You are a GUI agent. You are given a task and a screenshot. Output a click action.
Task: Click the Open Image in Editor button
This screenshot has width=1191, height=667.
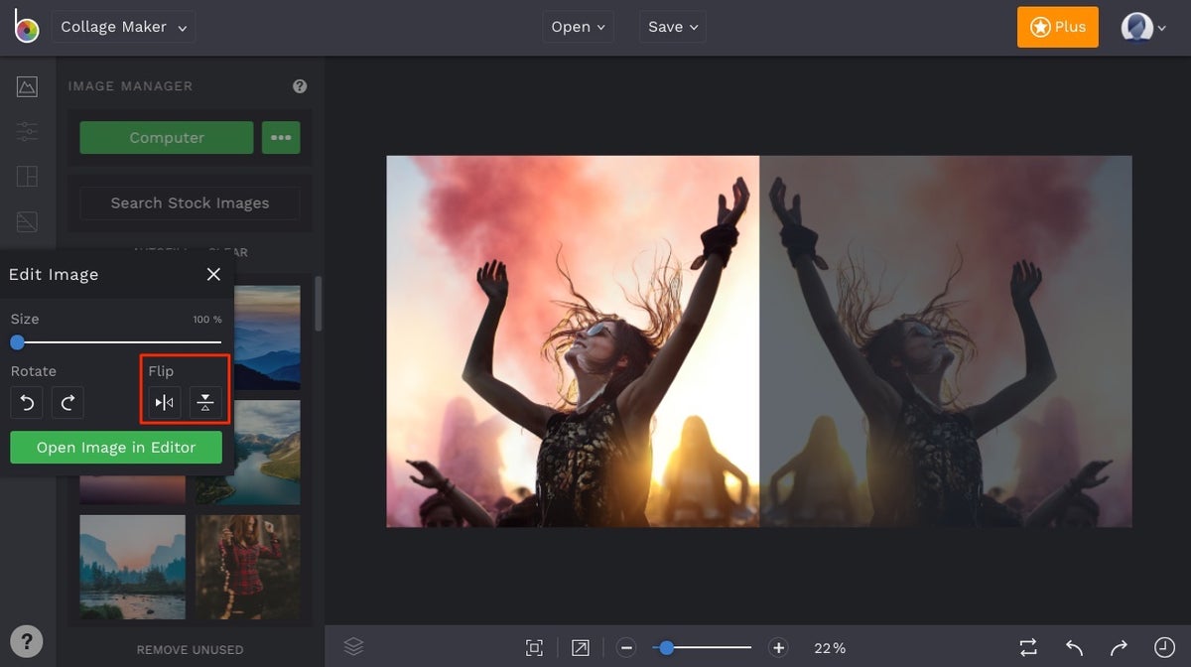(x=116, y=448)
